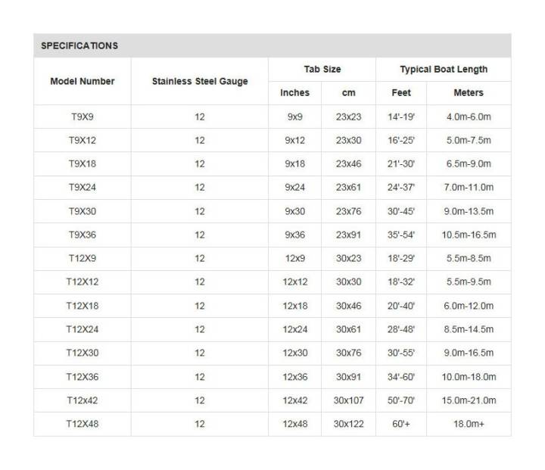The image size is (545, 470).
Task: Select the Model Number column header
Action: coord(83,81)
